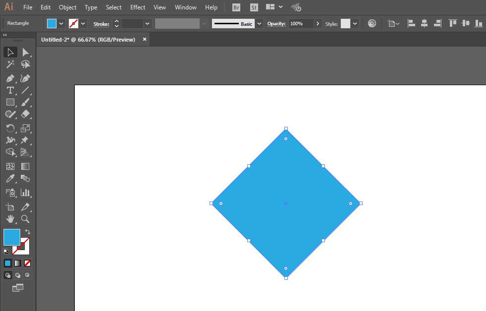
Task: Open the Object menu
Action: pos(67,7)
